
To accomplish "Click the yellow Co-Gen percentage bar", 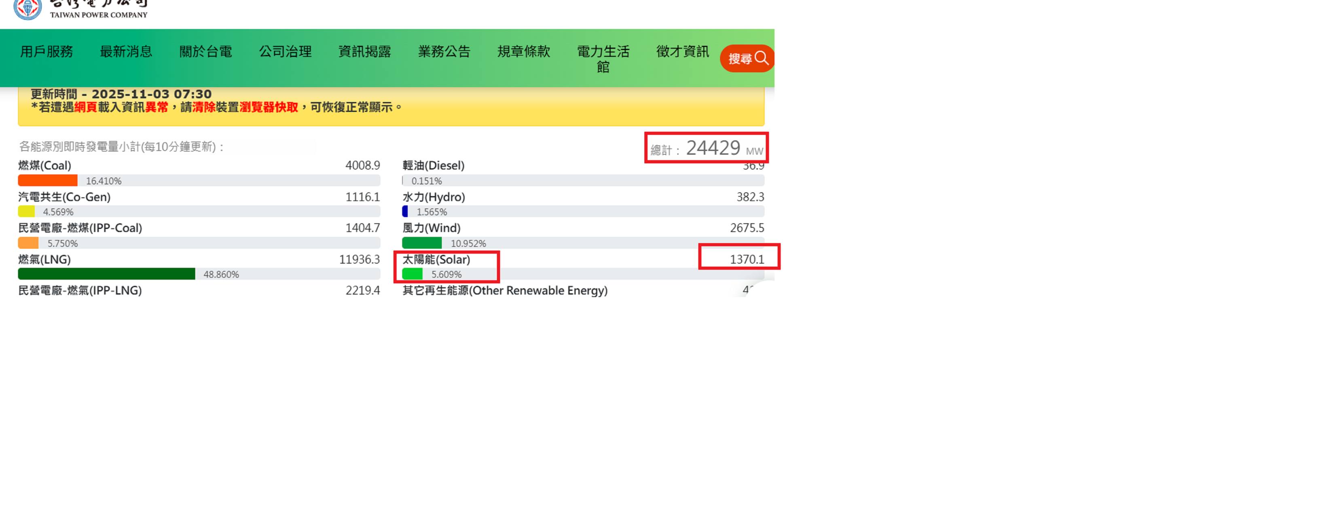I will [x=26, y=211].
